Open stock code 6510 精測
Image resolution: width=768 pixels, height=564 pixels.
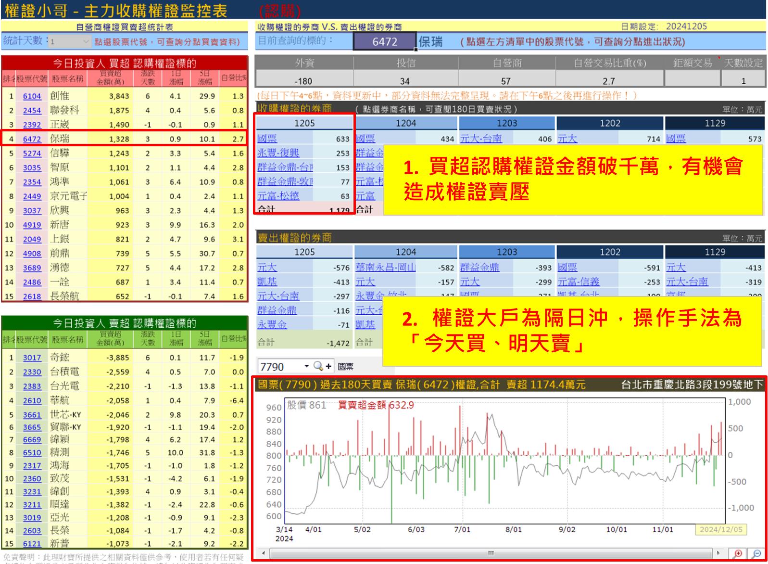pyautogui.click(x=32, y=452)
